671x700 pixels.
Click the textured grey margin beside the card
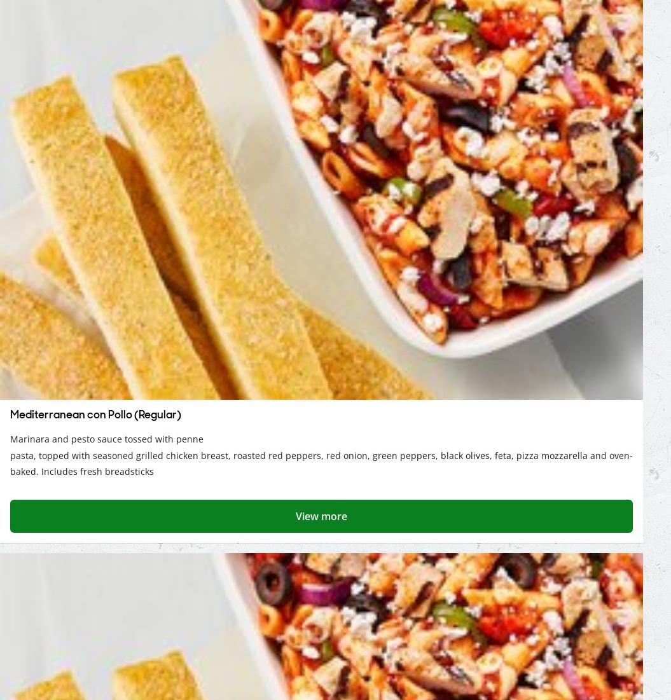point(657,313)
